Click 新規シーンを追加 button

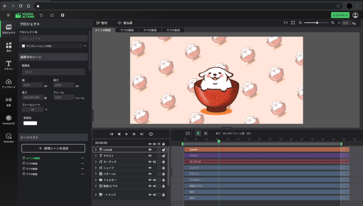53,148
